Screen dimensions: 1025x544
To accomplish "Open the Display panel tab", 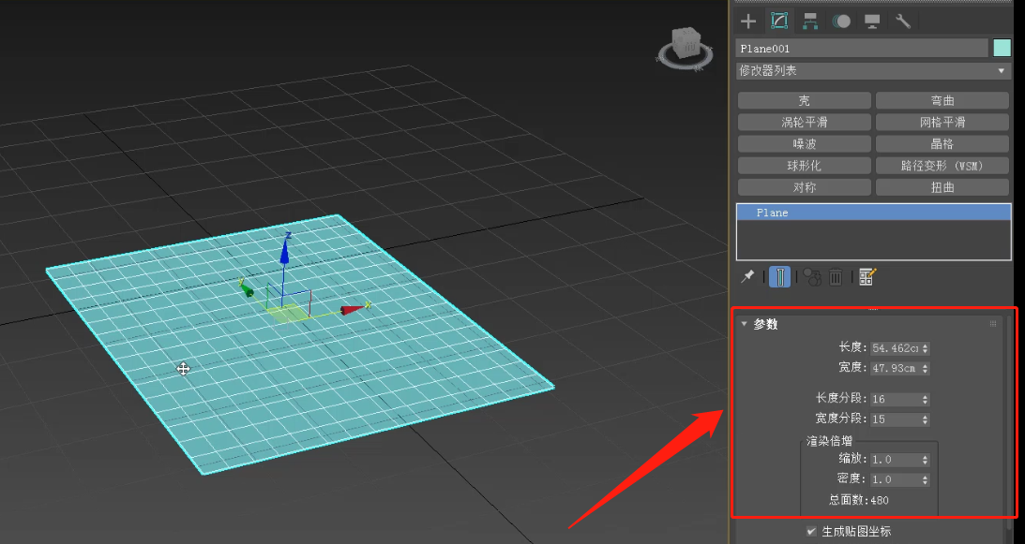I will click(872, 21).
